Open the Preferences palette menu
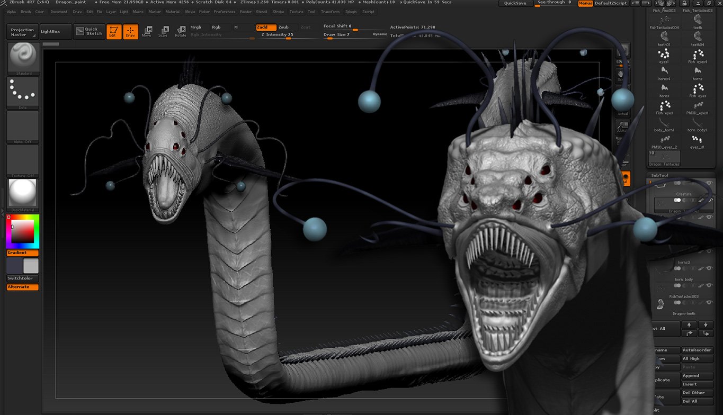723x415 pixels. pos(225,12)
